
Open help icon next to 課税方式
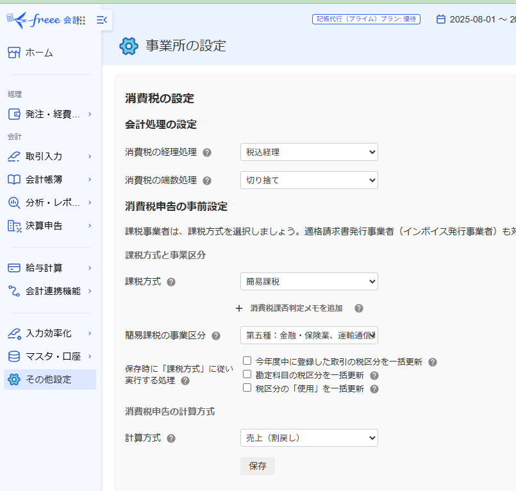pyautogui.click(x=171, y=282)
